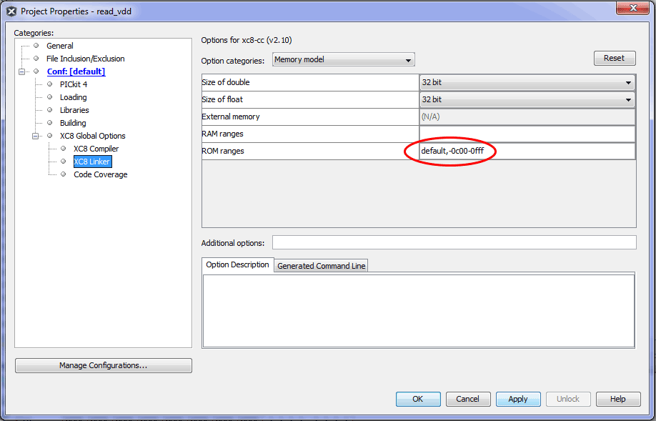
Task: Select Loading tree item
Action: (x=73, y=97)
